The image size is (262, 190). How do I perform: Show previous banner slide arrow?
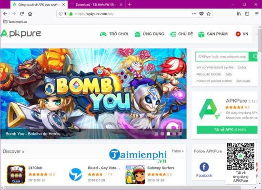[10, 93]
